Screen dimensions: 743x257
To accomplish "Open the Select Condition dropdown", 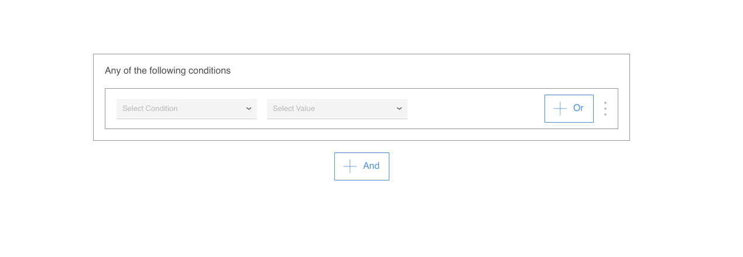I will (x=187, y=109).
